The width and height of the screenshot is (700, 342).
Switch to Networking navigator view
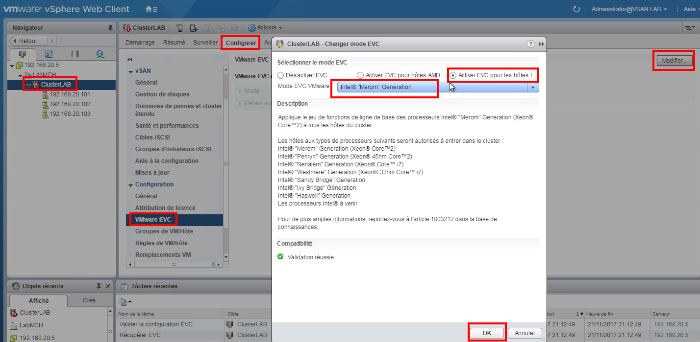100,54
